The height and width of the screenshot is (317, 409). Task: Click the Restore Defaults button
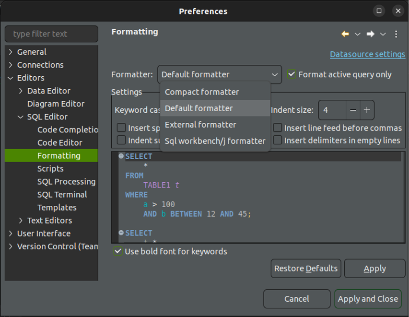coord(305,268)
